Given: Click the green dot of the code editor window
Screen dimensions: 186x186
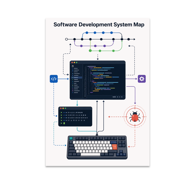Looking at the screenshot, I should click(x=77, y=63).
